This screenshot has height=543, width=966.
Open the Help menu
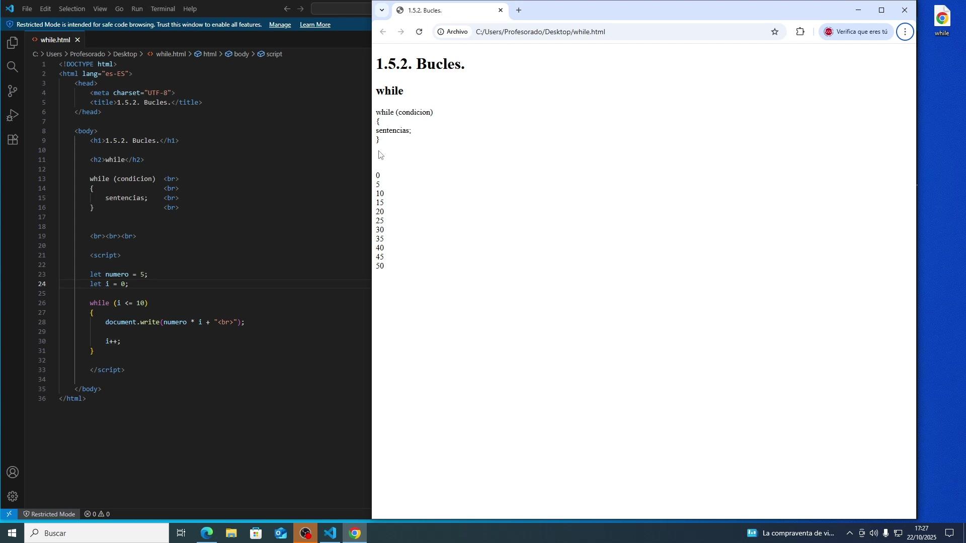point(190,9)
